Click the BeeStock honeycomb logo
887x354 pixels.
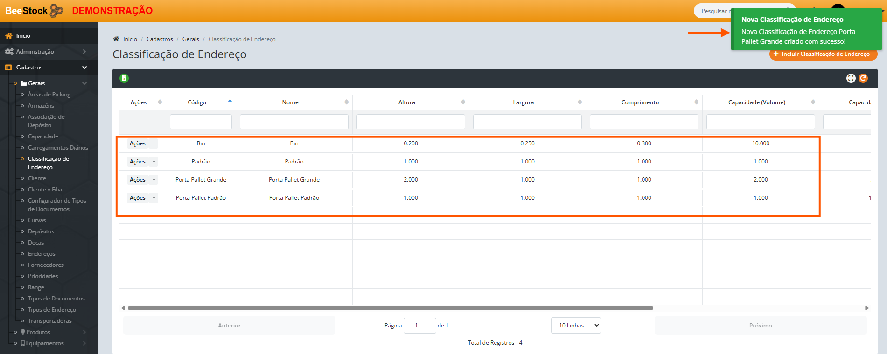pos(56,10)
